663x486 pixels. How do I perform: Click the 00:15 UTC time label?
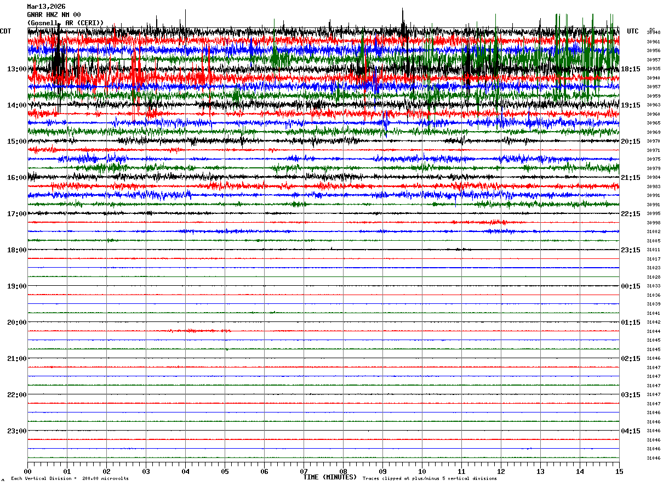[x=630, y=286]
